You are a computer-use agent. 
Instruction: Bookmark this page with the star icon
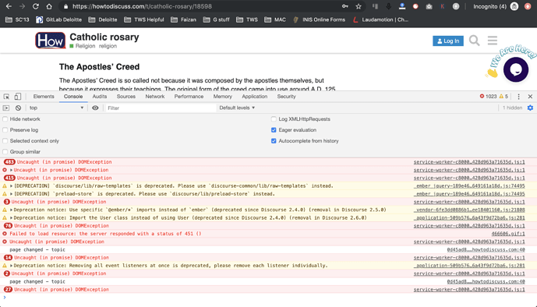[359, 6]
